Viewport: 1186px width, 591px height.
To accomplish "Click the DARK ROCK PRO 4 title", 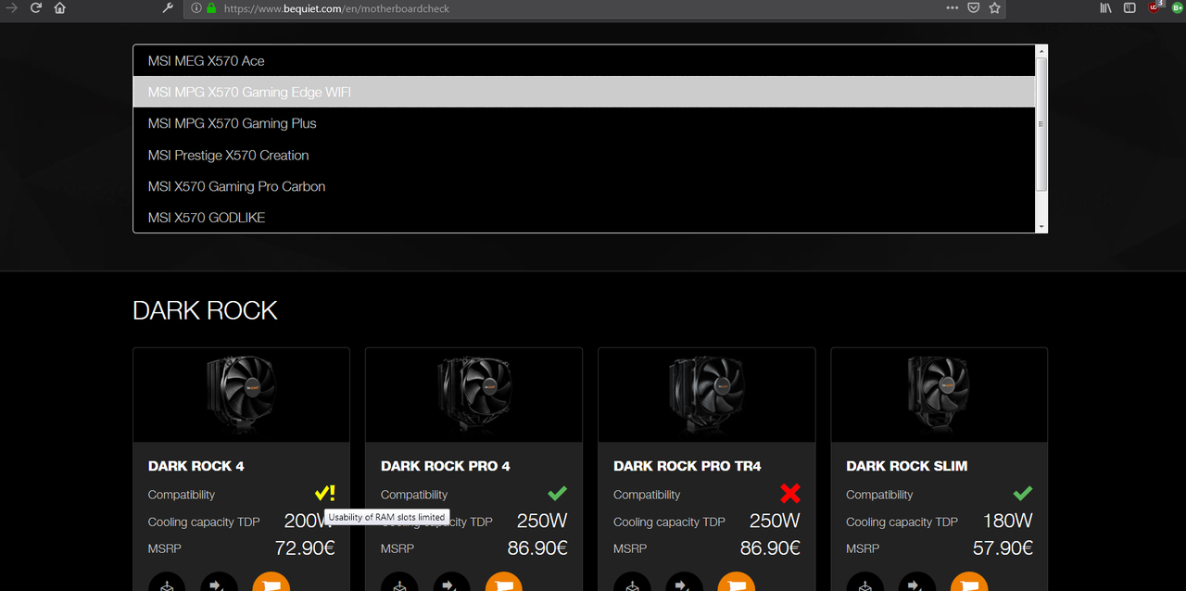I will click(x=445, y=466).
